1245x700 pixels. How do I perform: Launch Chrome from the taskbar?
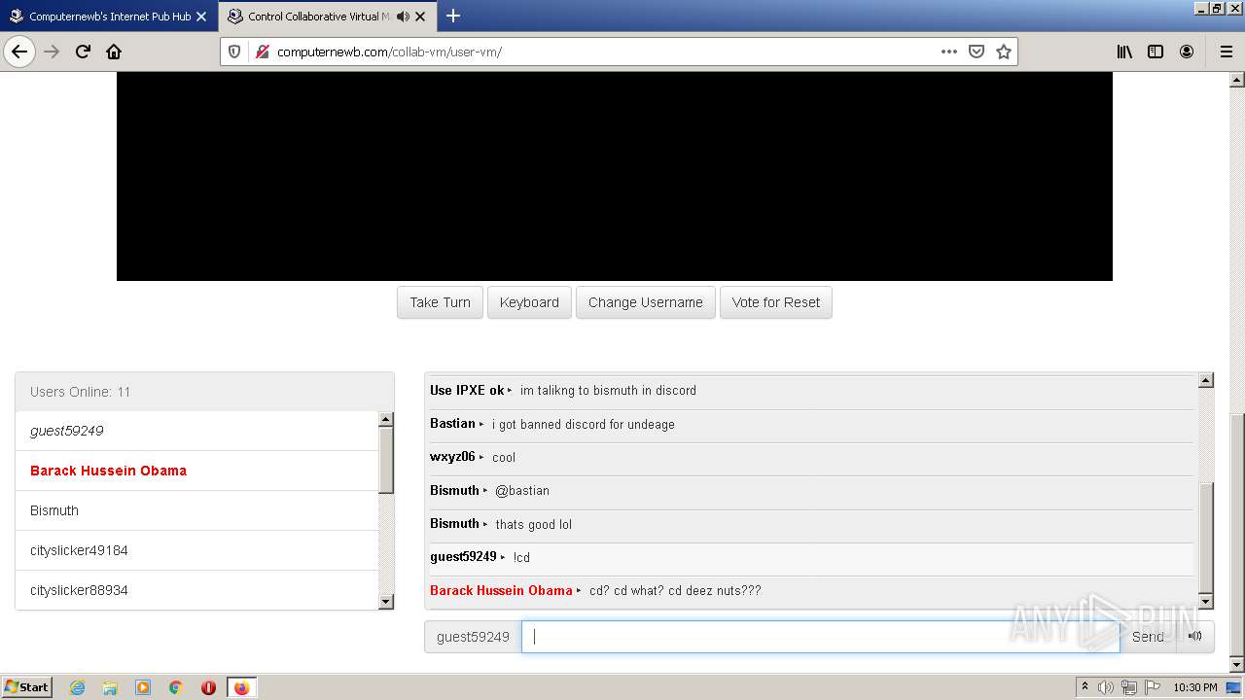(176, 687)
